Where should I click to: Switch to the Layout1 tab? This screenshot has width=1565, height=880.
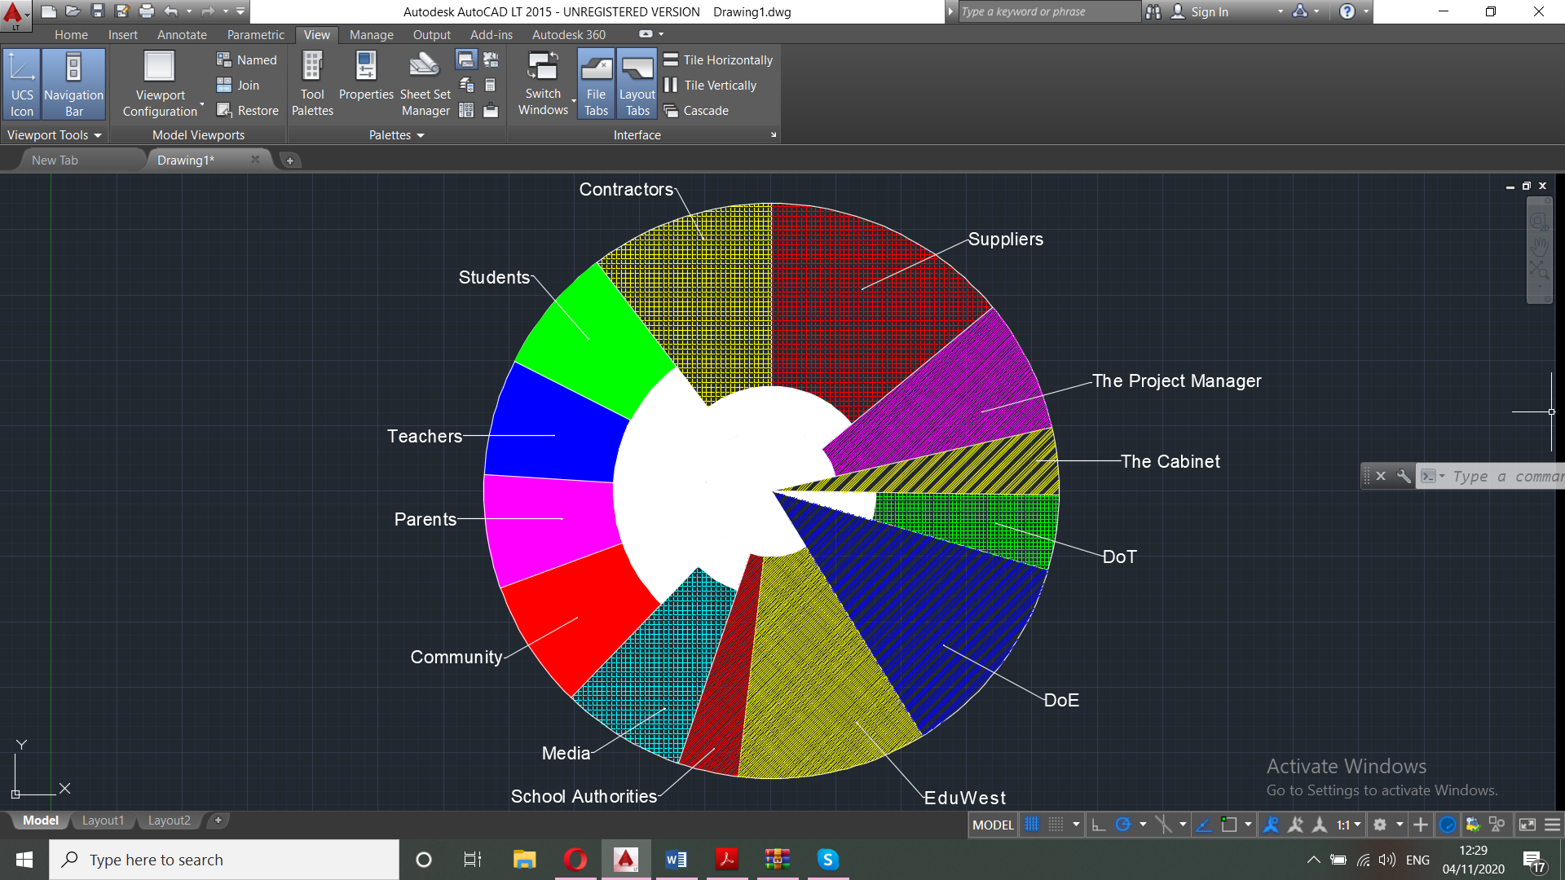(x=103, y=821)
